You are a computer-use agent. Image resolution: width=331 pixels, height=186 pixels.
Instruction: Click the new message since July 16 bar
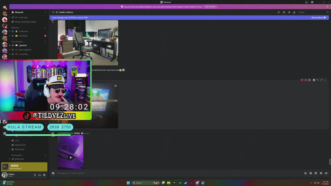click(x=189, y=18)
